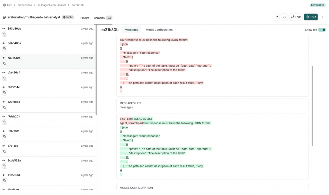Viewport: 329px width, 195px height.
Task: Click the erzhuoshao/multiagent-chat-analyst title
Action: (x=34, y=17)
